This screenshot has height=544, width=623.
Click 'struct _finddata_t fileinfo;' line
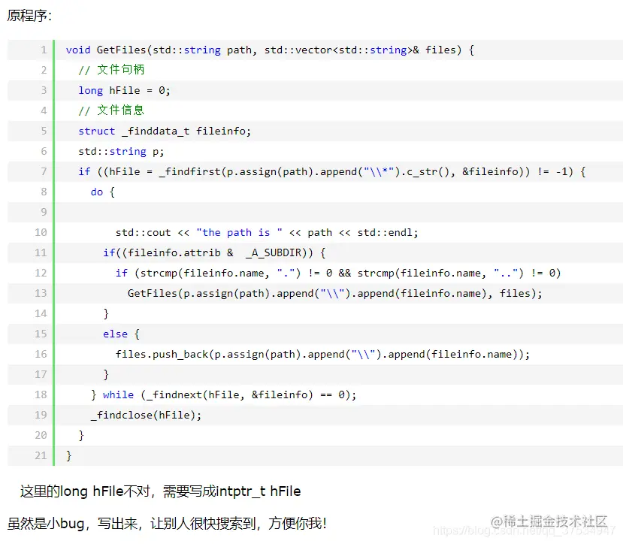tap(165, 131)
